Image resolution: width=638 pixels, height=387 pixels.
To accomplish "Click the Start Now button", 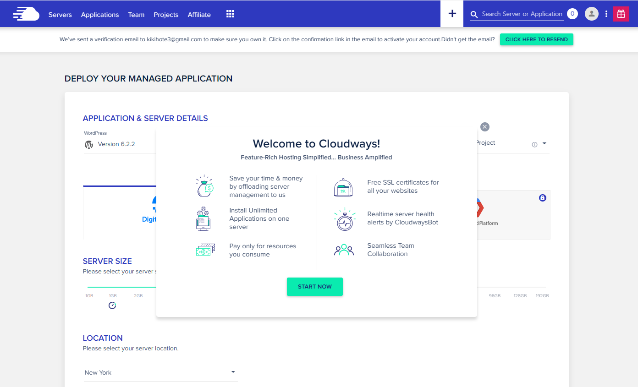I will [x=315, y=287].
